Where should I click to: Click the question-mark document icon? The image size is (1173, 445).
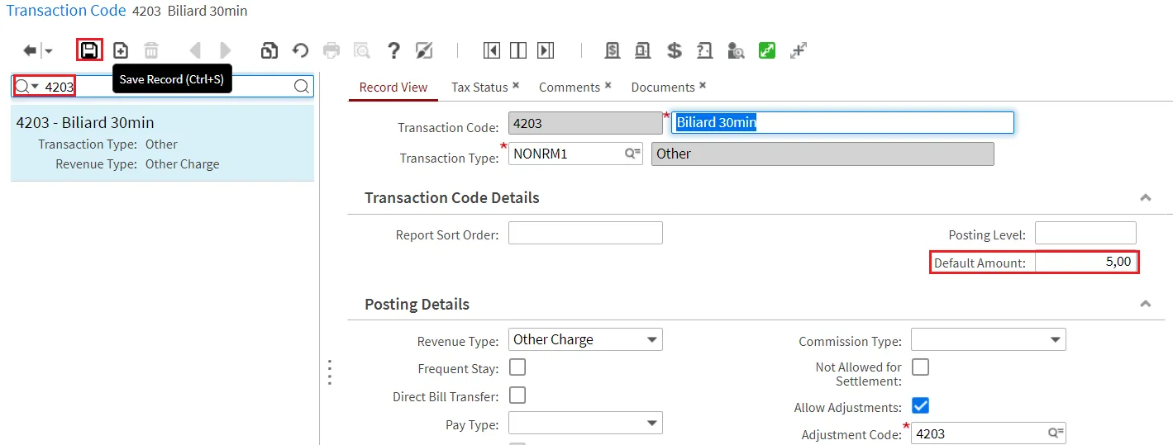[x=704, y=50]
